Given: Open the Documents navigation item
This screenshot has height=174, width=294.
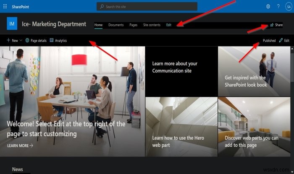Looking at the screenshot, I should pyautogui.click(x=116, y=25).
